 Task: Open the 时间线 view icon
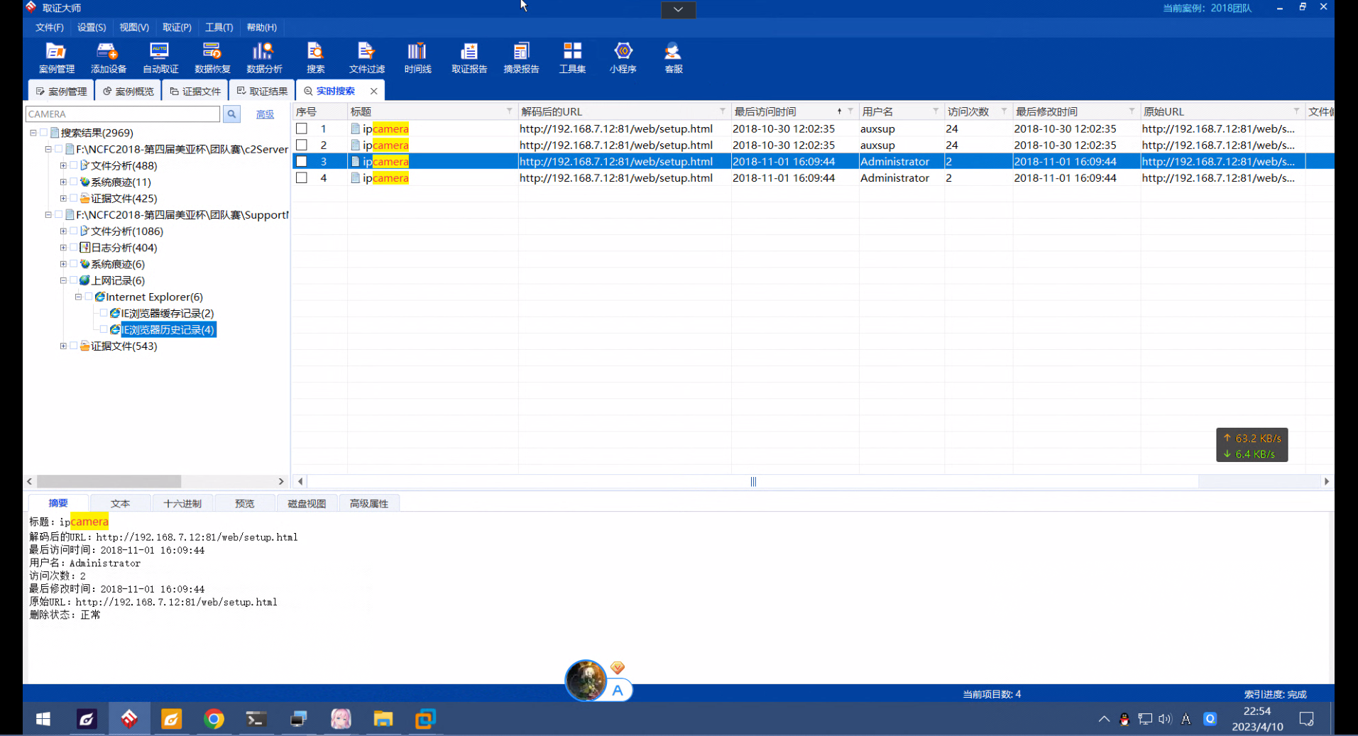tap(417, 57)
